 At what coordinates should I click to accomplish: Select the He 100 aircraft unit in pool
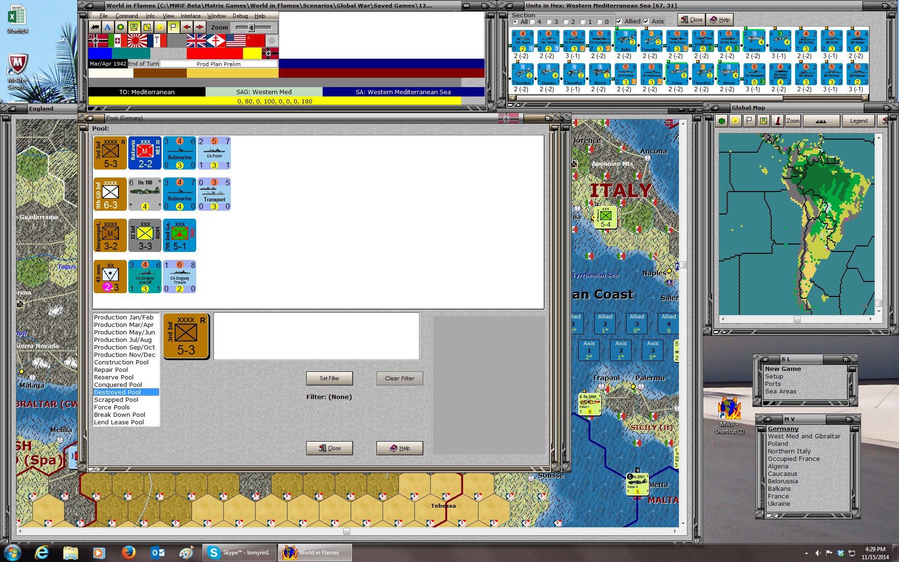point(145,194)
